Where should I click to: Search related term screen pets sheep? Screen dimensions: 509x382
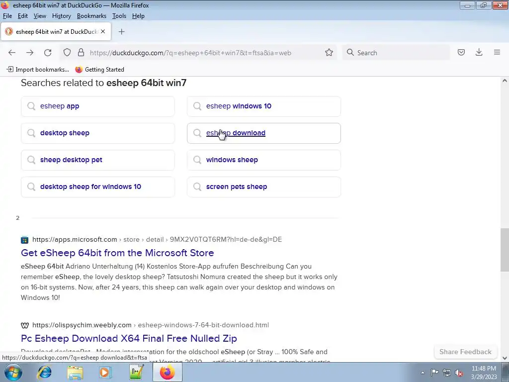coord(264,187)
